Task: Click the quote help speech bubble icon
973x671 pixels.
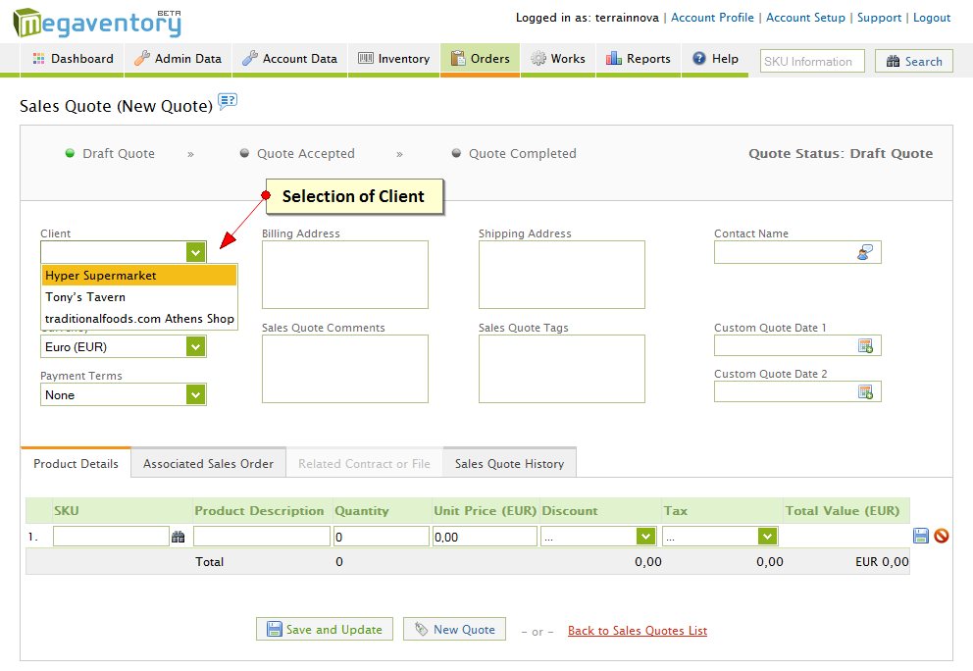Action: pos(228,101)
